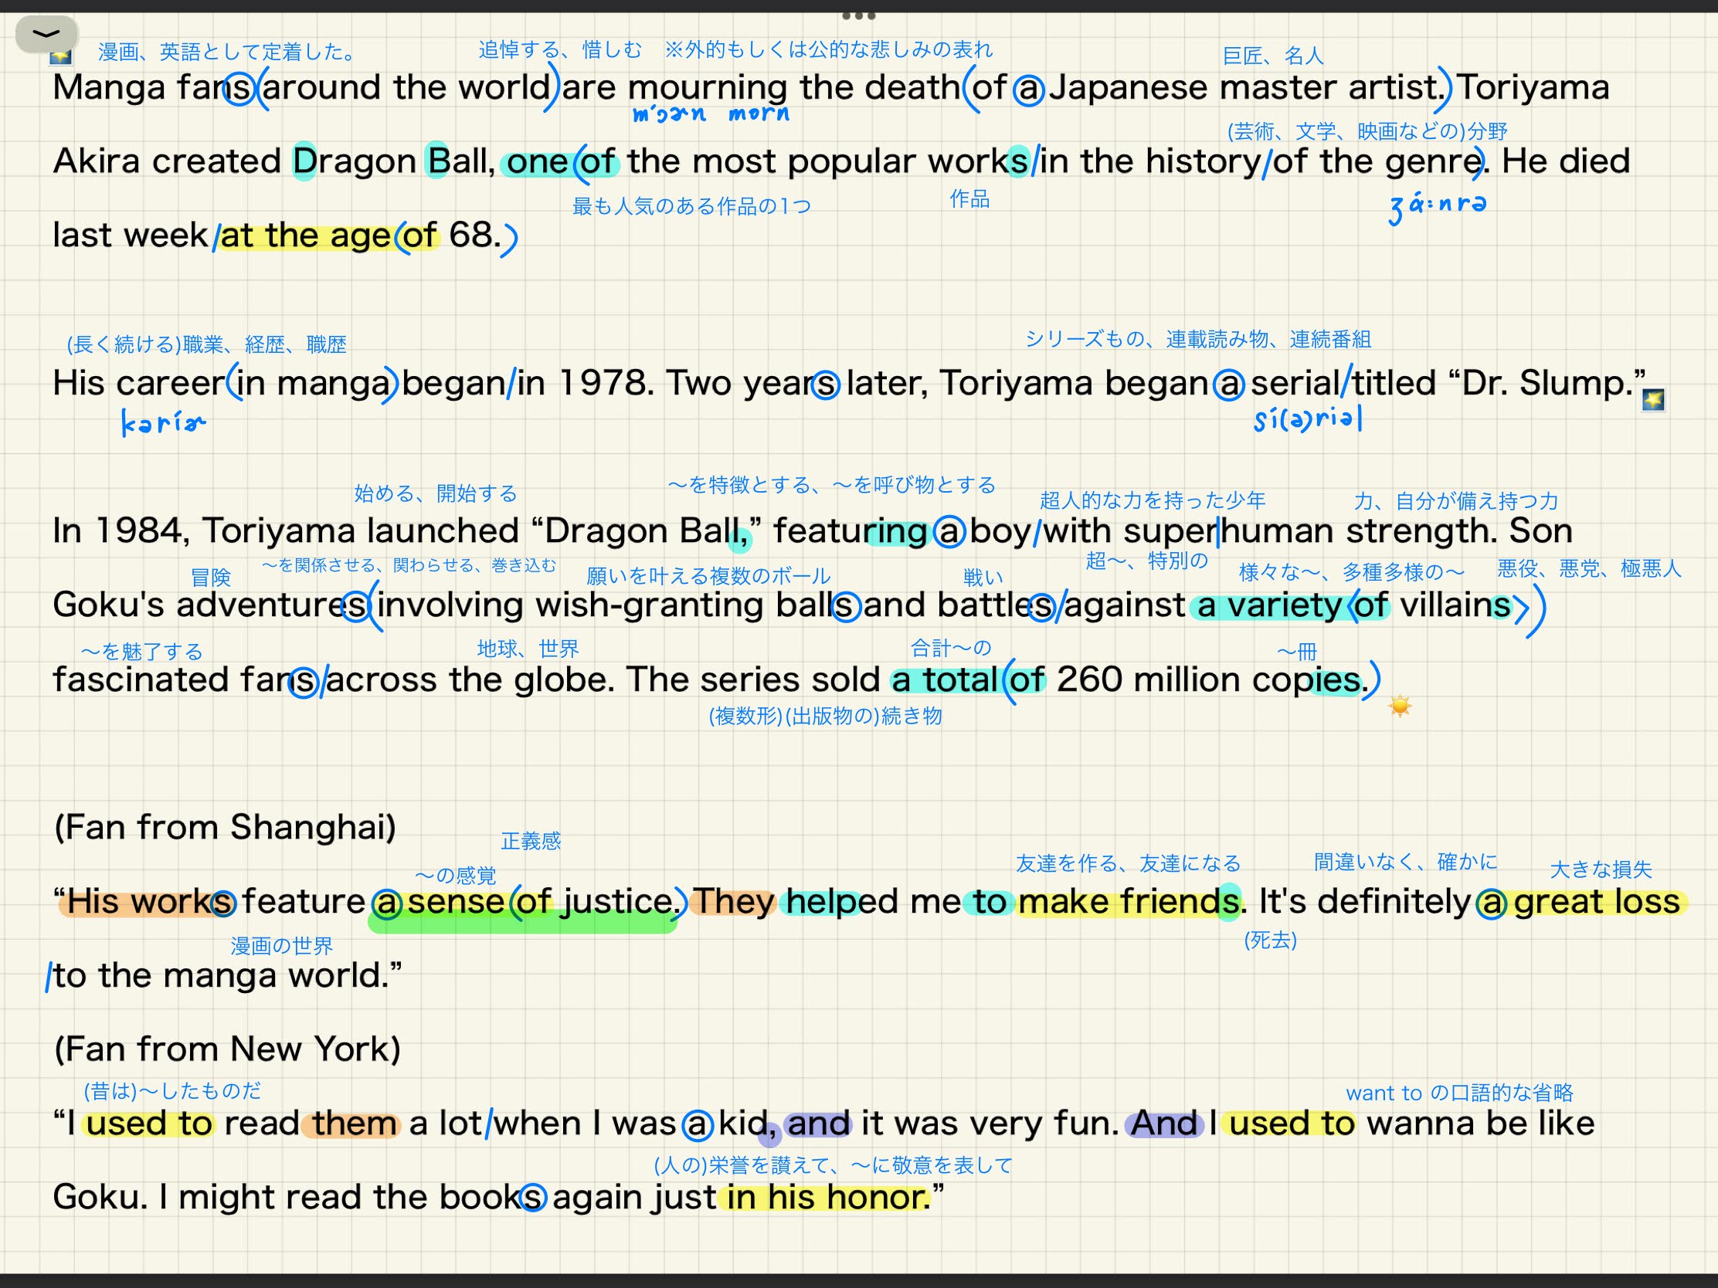The height and width of the screenshot is (1288, 1718).
Task: Tap the word "genre" in the second line
Action: coord(1434,162)
